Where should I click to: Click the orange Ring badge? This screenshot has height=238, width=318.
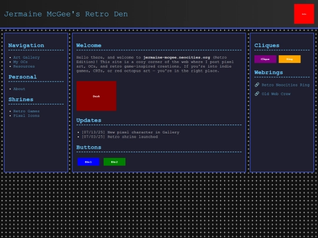pyautogui.click(x=290, y=59)
